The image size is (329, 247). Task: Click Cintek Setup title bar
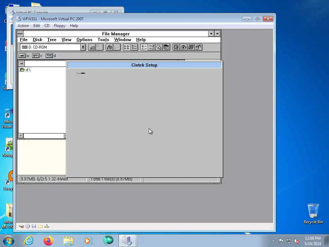click(x=144, y=65)
